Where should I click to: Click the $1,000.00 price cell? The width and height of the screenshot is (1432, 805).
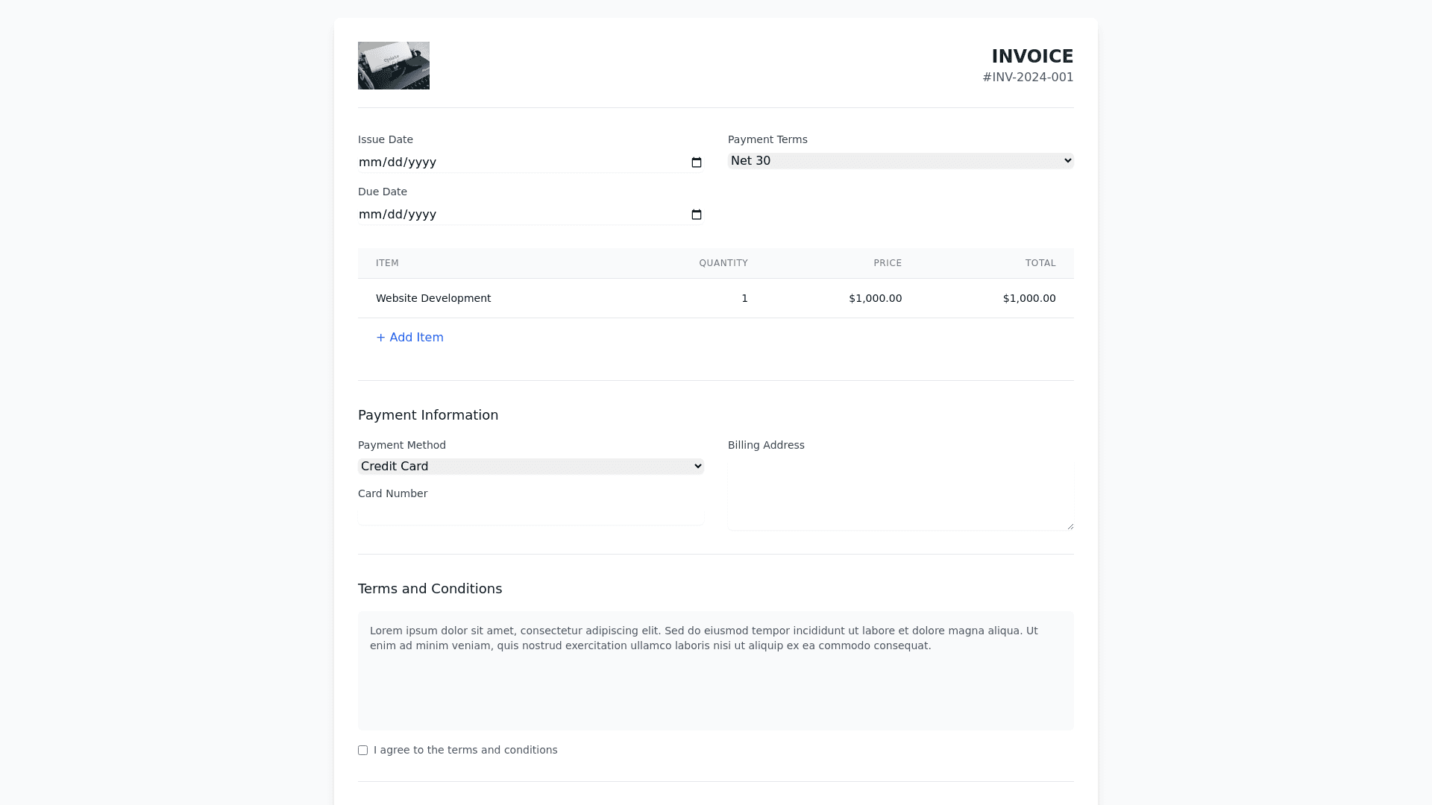pyautogui.click(x=875, y=298)
